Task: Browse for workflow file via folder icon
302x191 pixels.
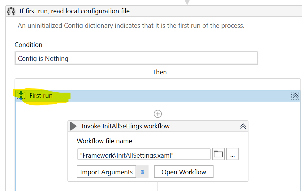Action: coord(218,154)
